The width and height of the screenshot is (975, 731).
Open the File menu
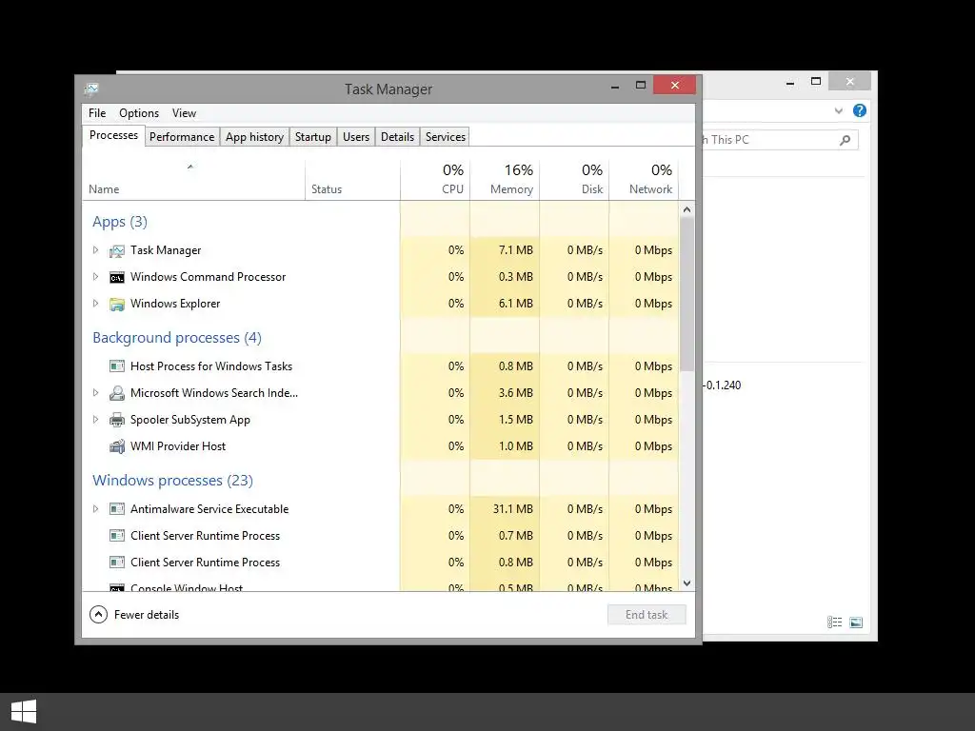pos(97,113)
